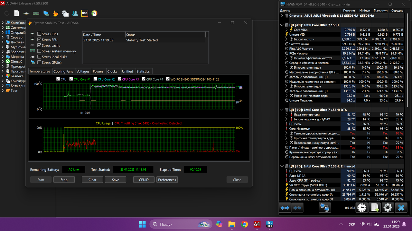Switch to the Clocks tab

coord(112,71)
